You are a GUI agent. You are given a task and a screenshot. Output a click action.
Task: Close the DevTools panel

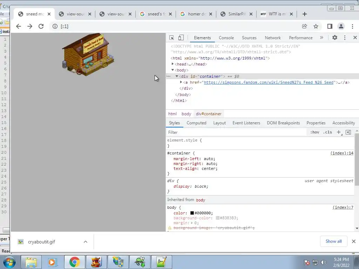coord(355,37)
